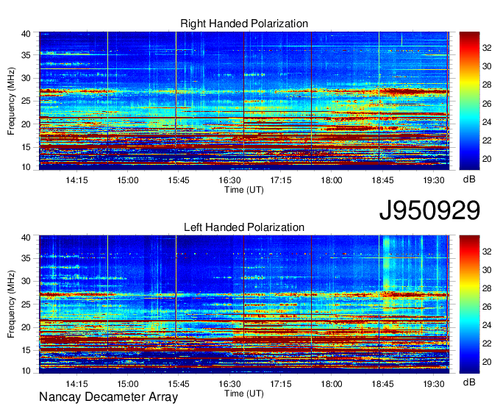500x406 pixels.
Task: Click the 14:15 time tick of Right Handed plot
Action: coord(76,180)
